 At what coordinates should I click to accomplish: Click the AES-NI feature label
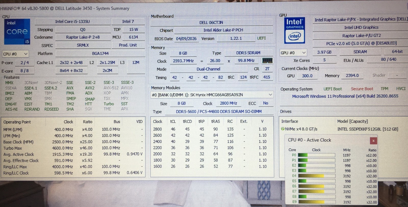point(11,109)
